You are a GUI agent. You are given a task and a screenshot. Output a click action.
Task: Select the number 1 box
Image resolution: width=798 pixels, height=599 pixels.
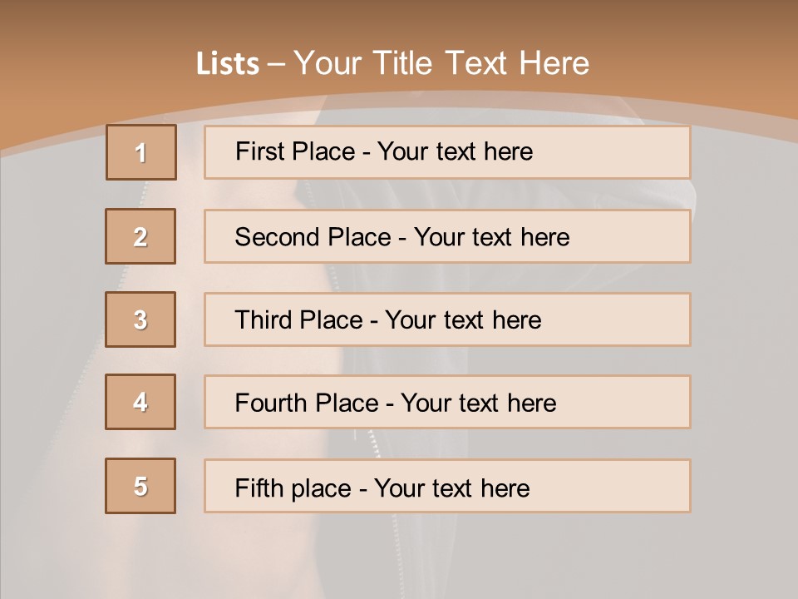pos(141,152)
